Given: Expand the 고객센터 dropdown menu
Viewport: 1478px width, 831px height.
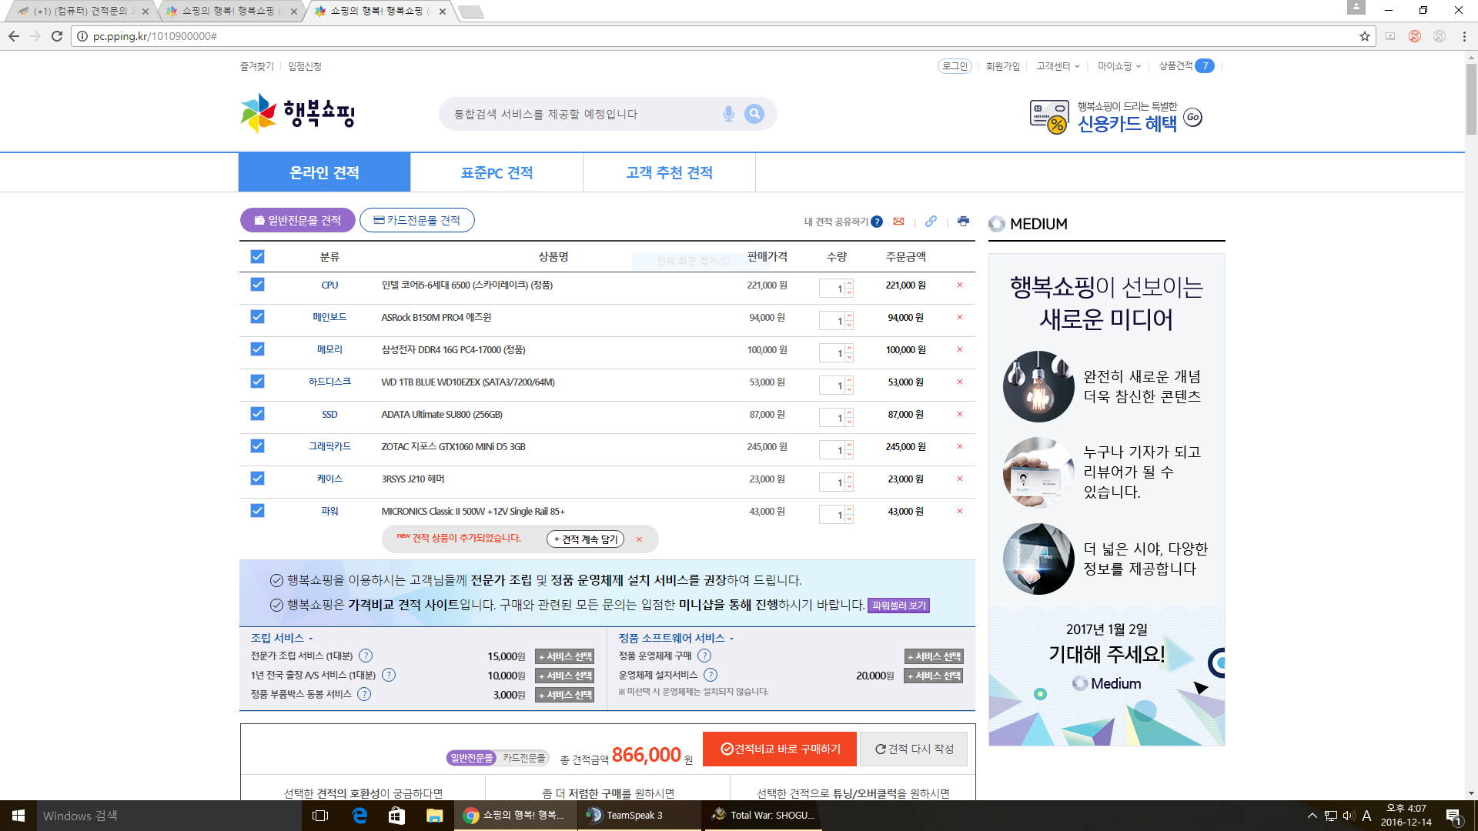Looking at the screenshot, I should point(1058,66).
